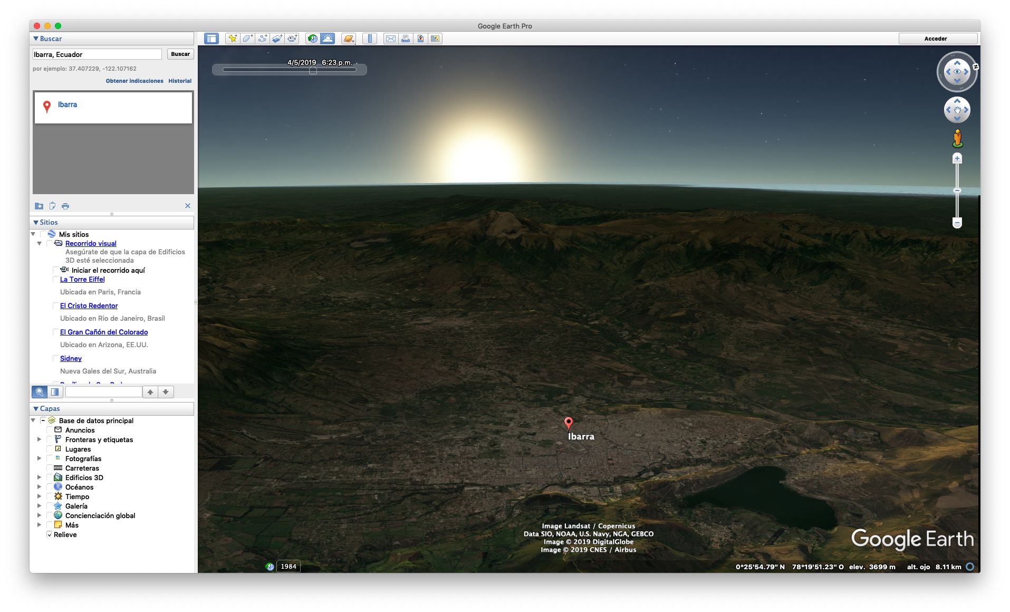1010x612 pixels.
Task: Enable the Lugares layer
Action: [x=50, y=449]
